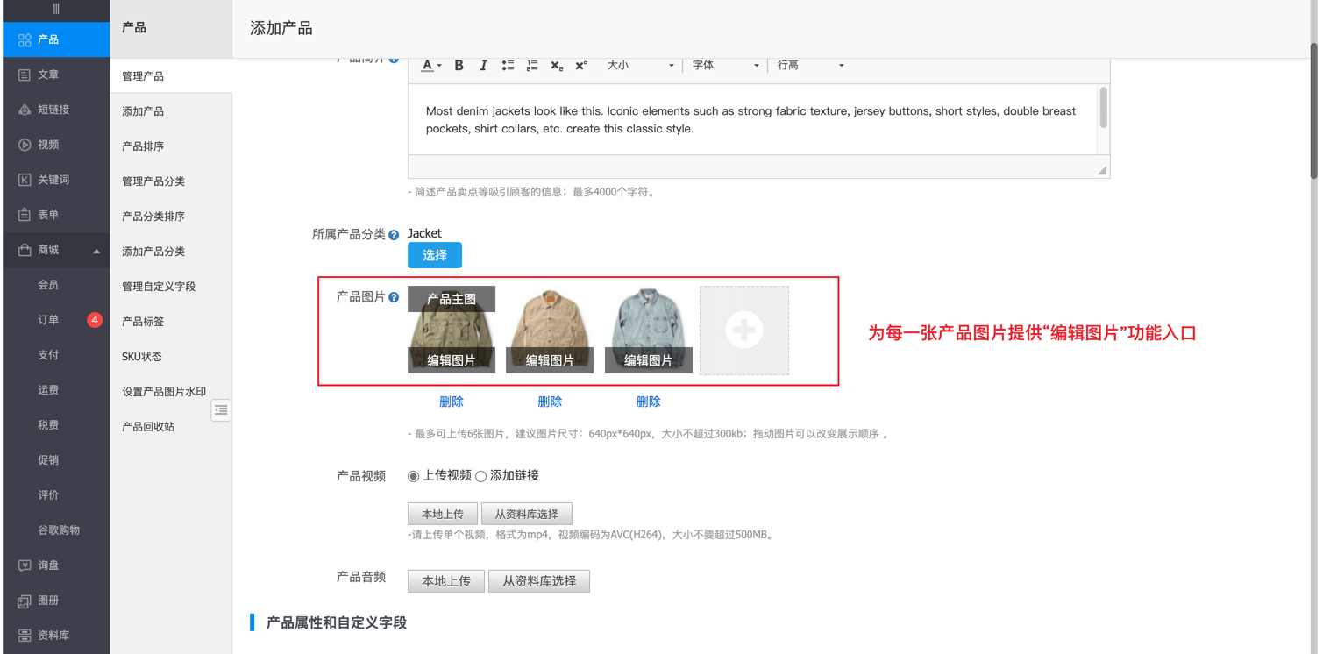The height and width of the screenshot is (654, 1323).
Task: Apply italic formatting in the editor toolbar
Action: point(483,66)
